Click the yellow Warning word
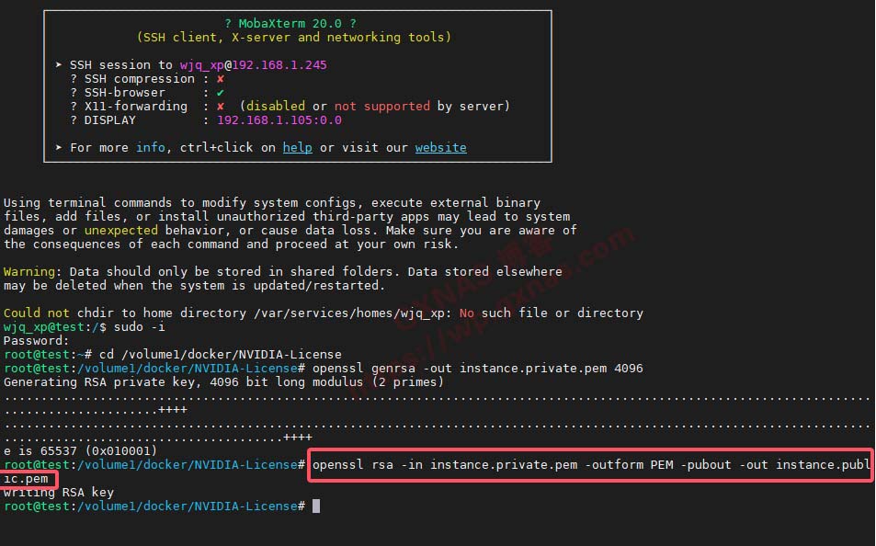Screen dimensions: 876x546 tap(28, 272)
